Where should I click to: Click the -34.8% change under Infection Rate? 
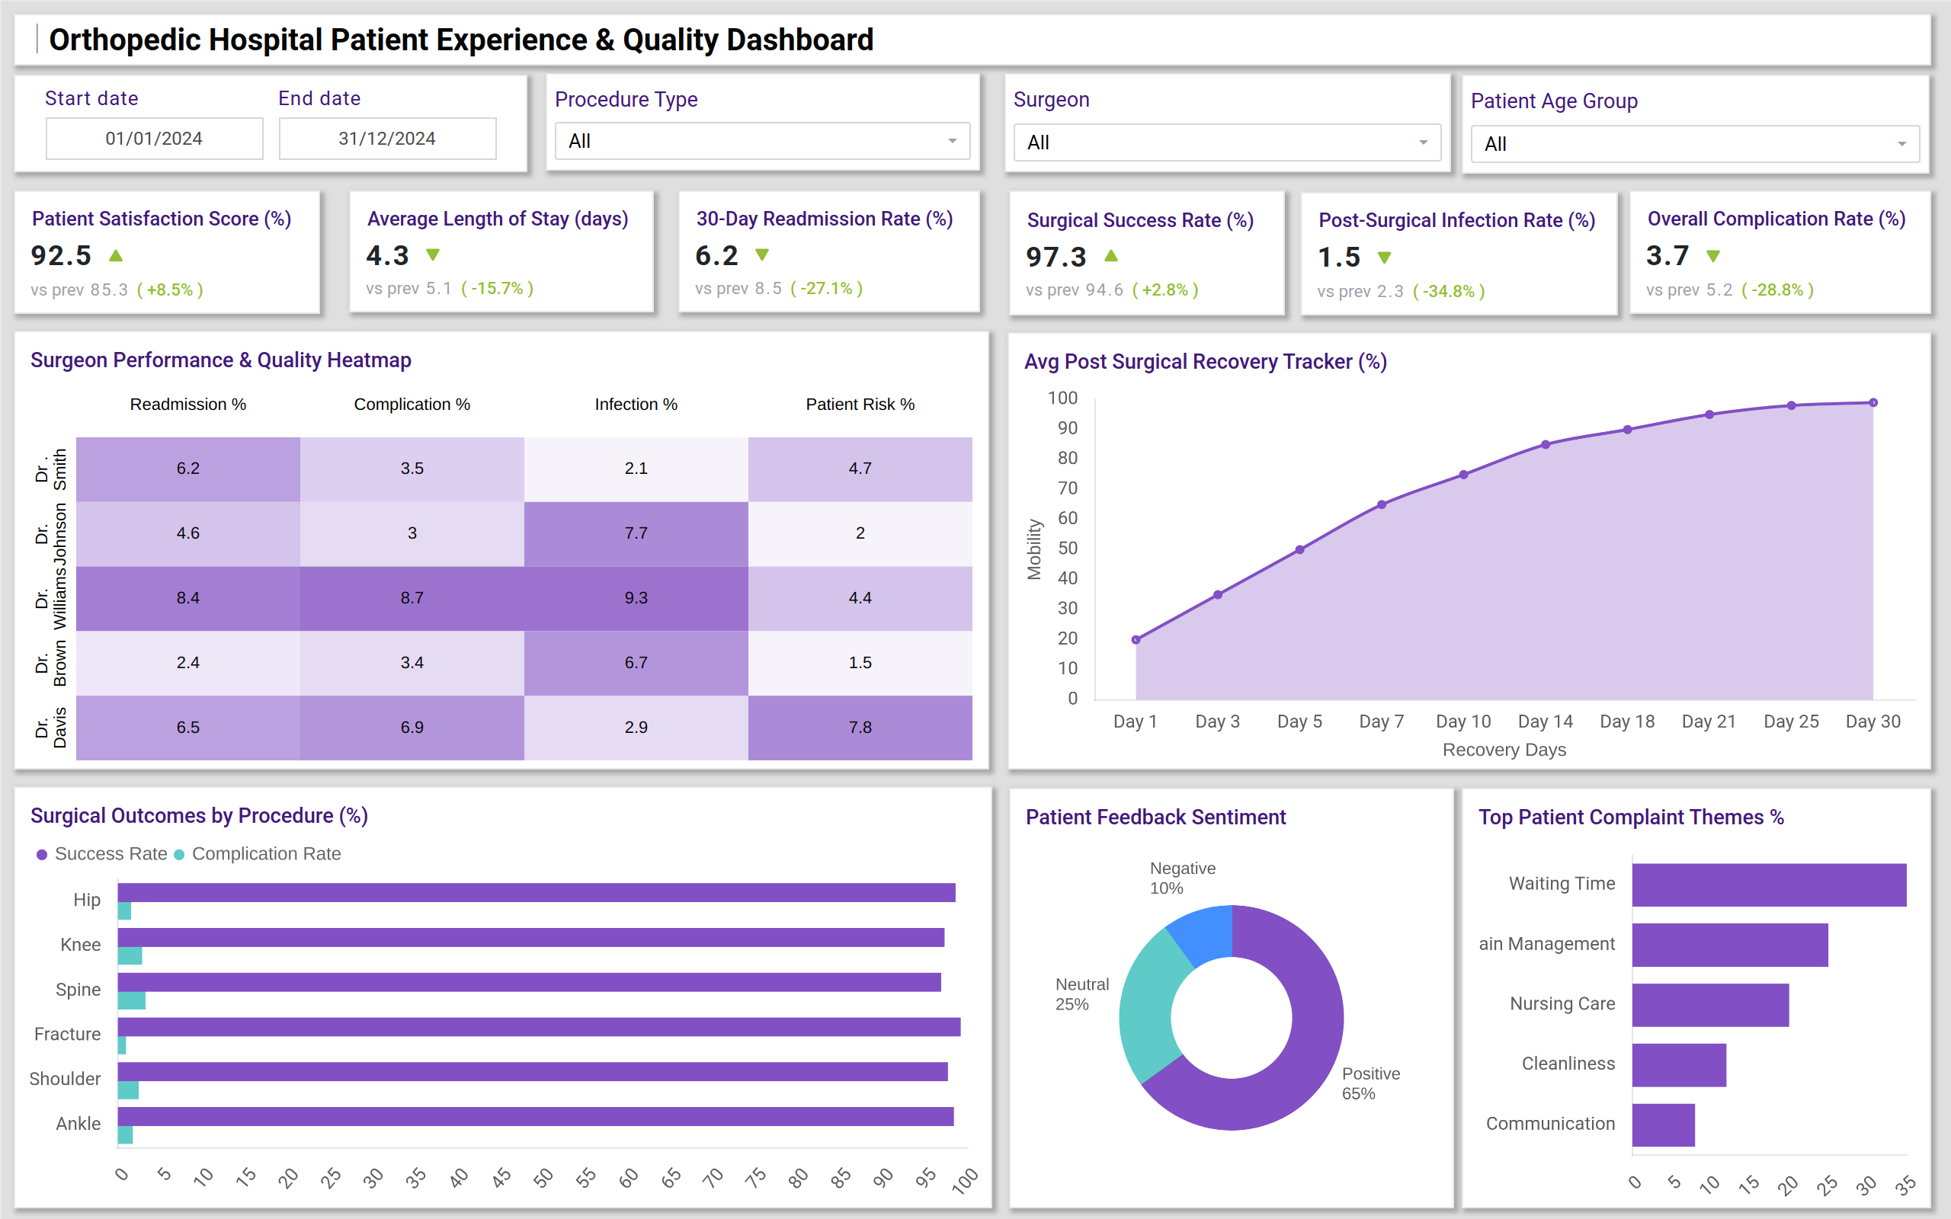pyautogui.click(x=1449, y=291)
